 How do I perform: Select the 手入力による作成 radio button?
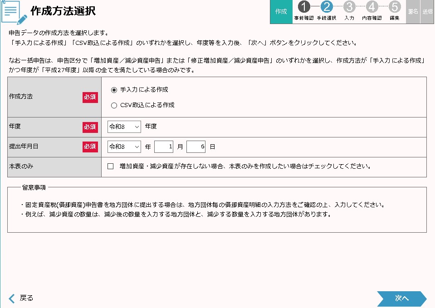click(x=114, y=90)
